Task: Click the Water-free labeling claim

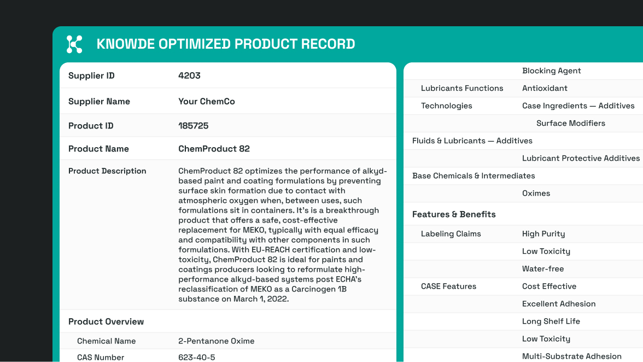Action: [542, 269]
